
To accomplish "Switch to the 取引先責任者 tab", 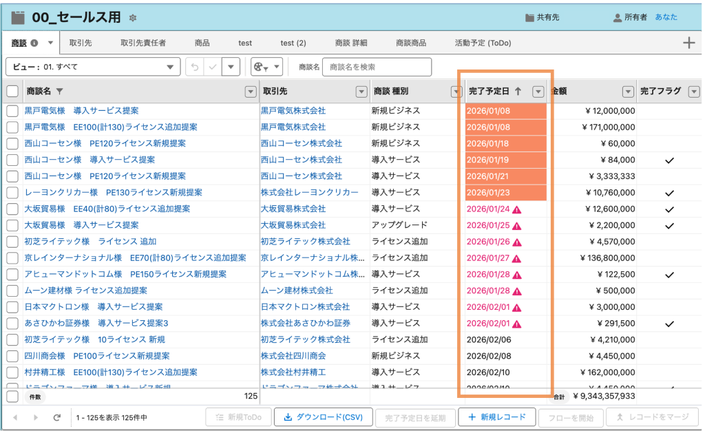I will (x=143, y=43).
